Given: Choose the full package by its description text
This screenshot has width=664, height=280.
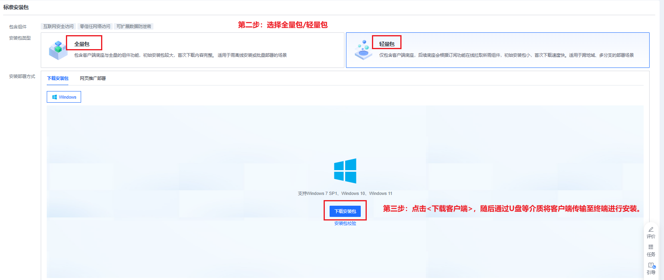Looking at the screenshot, I should point(180,55).
